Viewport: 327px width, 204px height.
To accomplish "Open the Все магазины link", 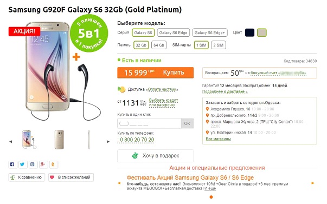I will point(218,139).
